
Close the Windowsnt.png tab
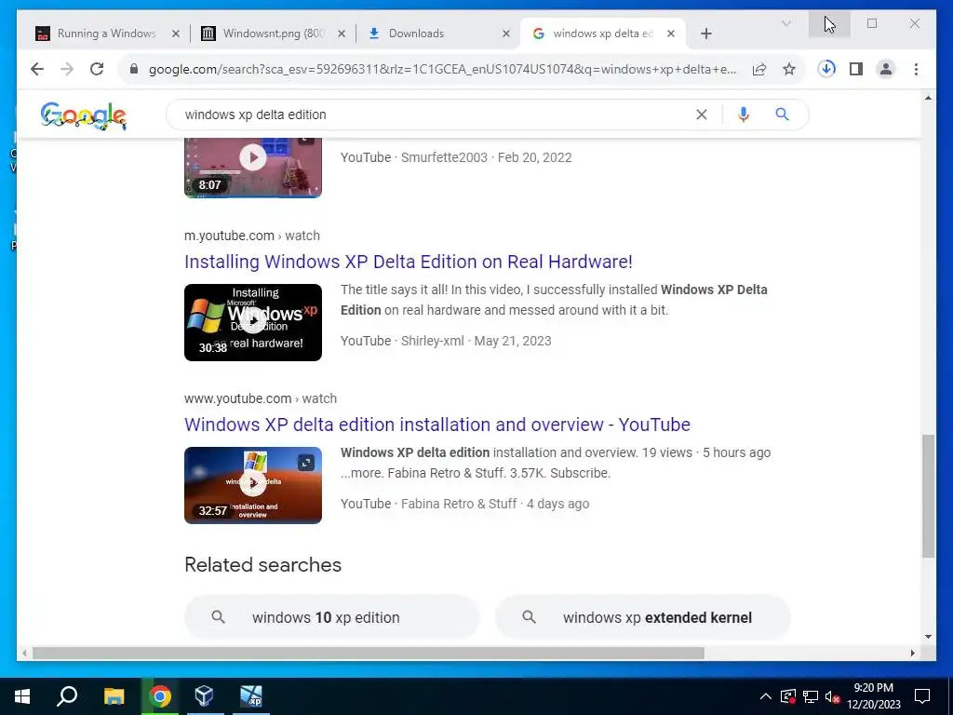[x=342, y=34]
